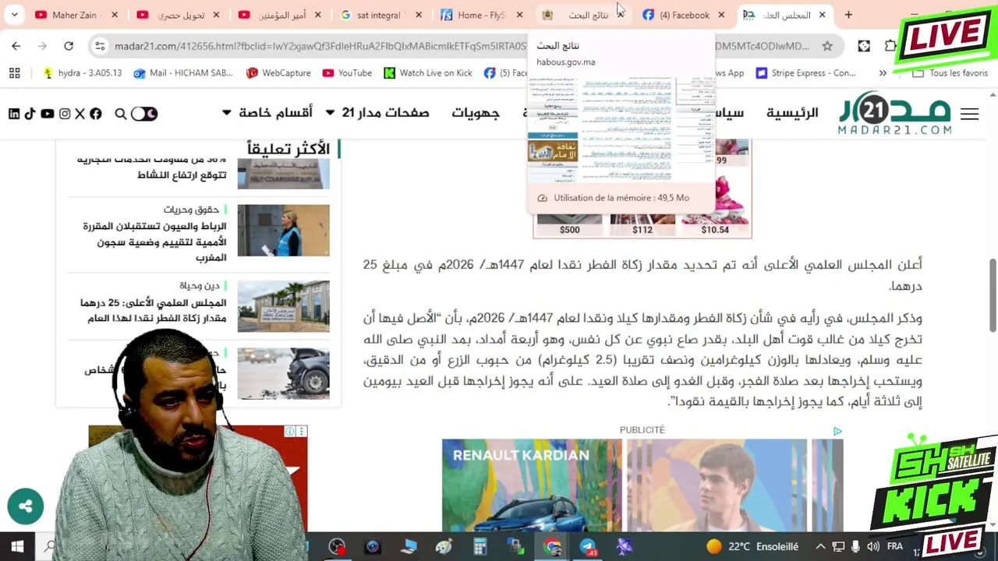Click the crashed car article thumbnail
This screenshot has height=561, width=998.
283,373
